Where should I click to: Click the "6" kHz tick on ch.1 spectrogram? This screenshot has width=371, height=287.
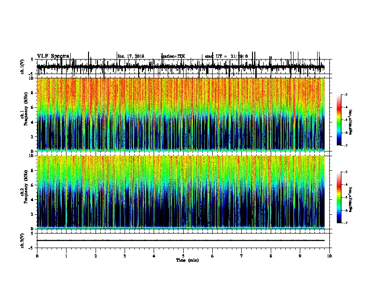click(33, 107)
